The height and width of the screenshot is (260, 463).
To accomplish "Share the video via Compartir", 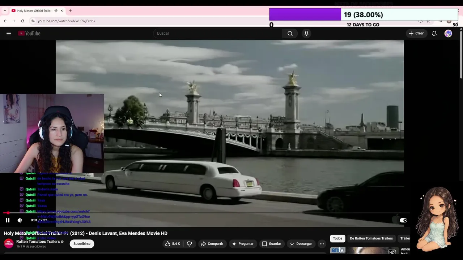I will coord(212,244).
